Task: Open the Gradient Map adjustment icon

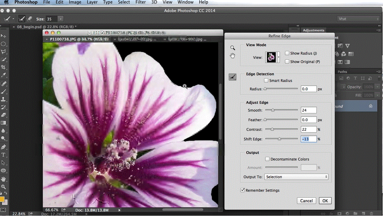Action: coord(347,62)
